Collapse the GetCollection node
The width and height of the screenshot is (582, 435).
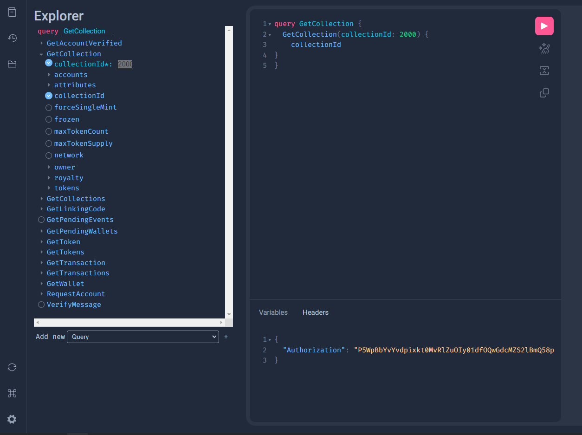point(42,54)
